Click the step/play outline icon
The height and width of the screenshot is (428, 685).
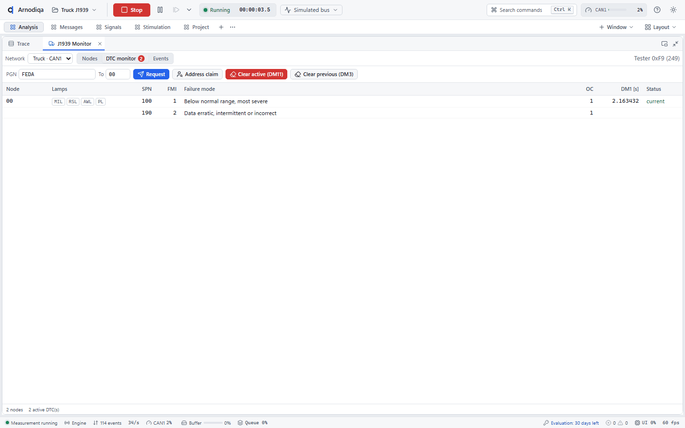[176, 10]
